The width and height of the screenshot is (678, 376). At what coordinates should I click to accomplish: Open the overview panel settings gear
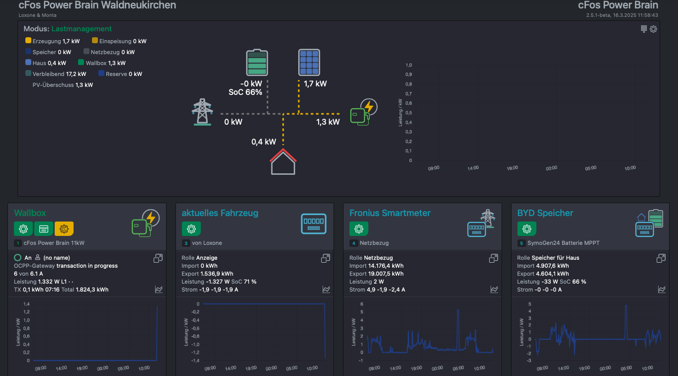[x=654, y=29]
